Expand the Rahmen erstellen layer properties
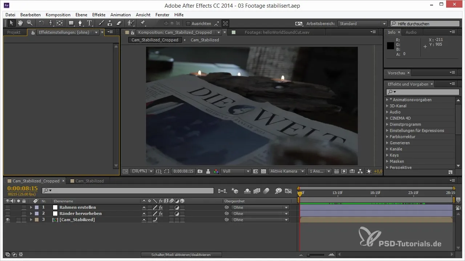Image resolution: width=465 pixels, height=261 pixels. (x=31, y=207)
